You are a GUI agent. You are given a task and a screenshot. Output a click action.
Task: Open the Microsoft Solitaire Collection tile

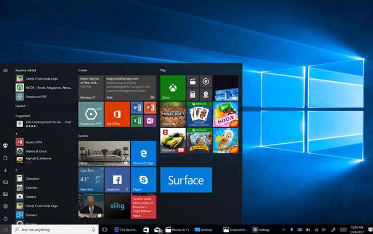click(x=199, y=114)
